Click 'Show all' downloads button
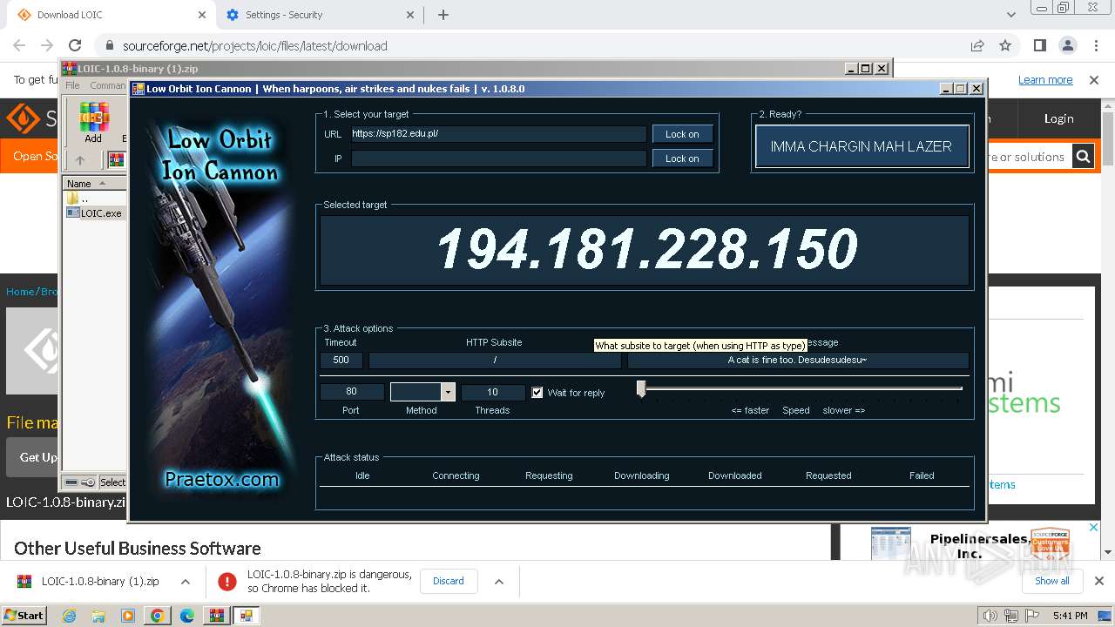The image size is (1115, 627). click(x=1052, y=581)
